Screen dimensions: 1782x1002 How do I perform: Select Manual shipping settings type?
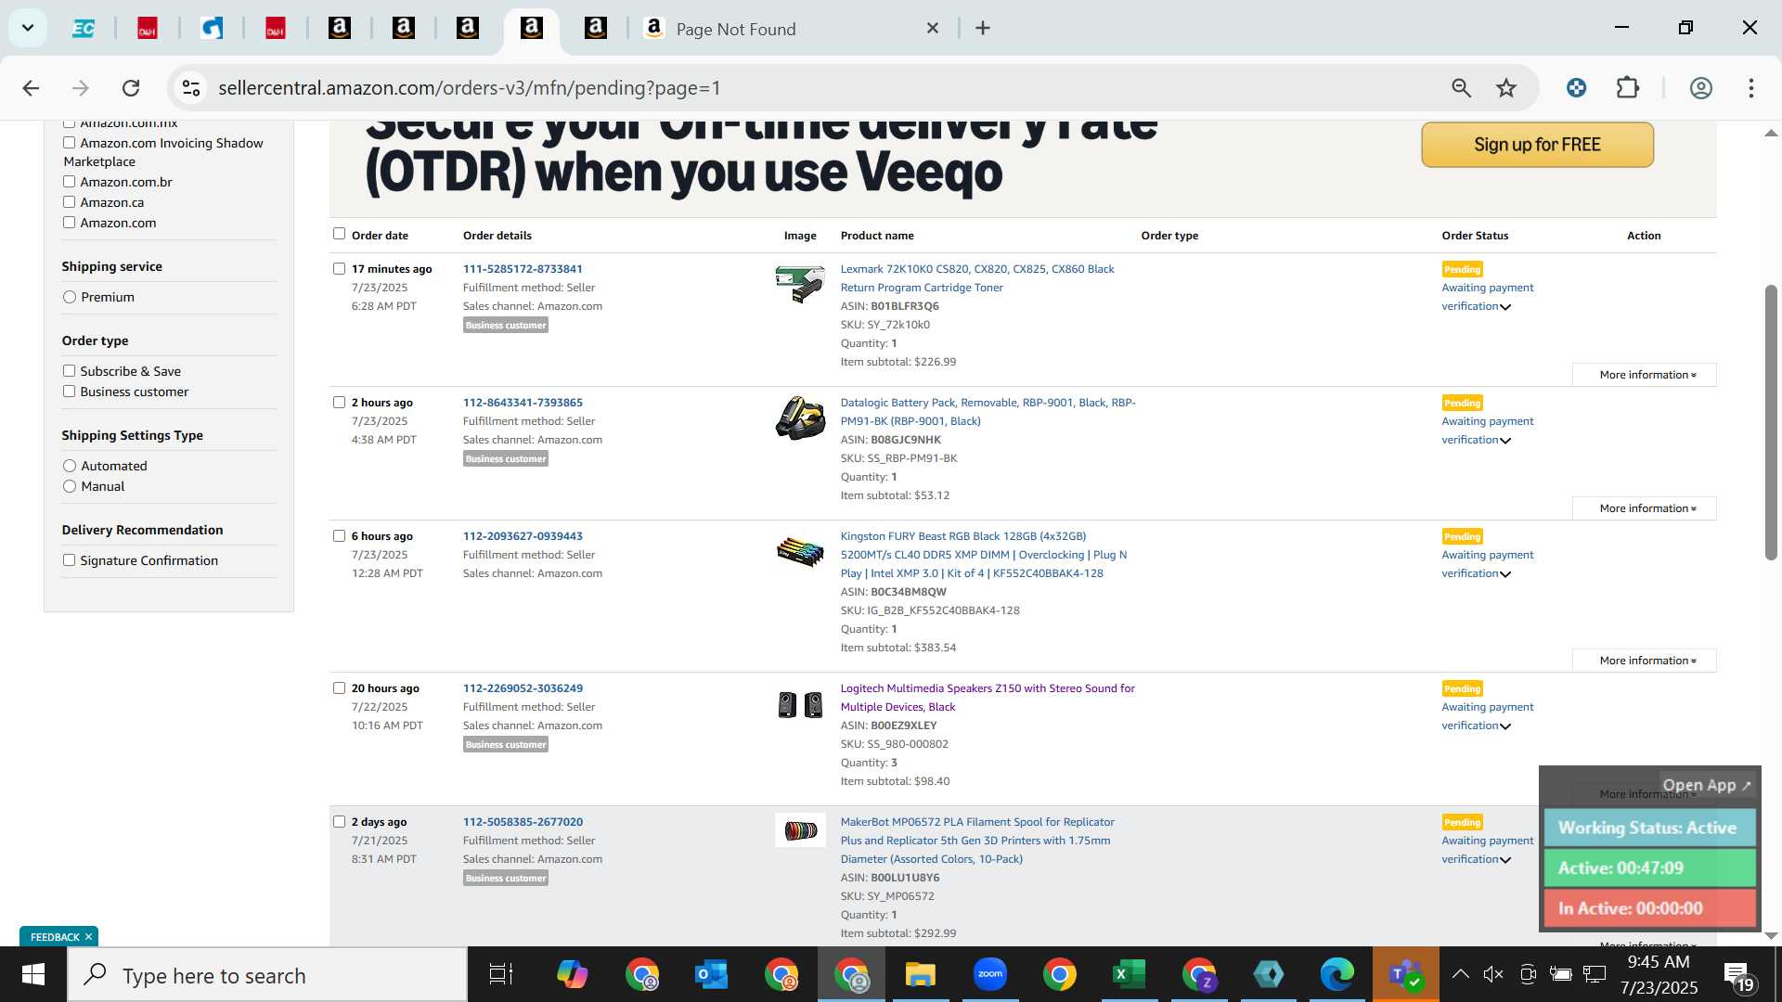pos(70,486)
